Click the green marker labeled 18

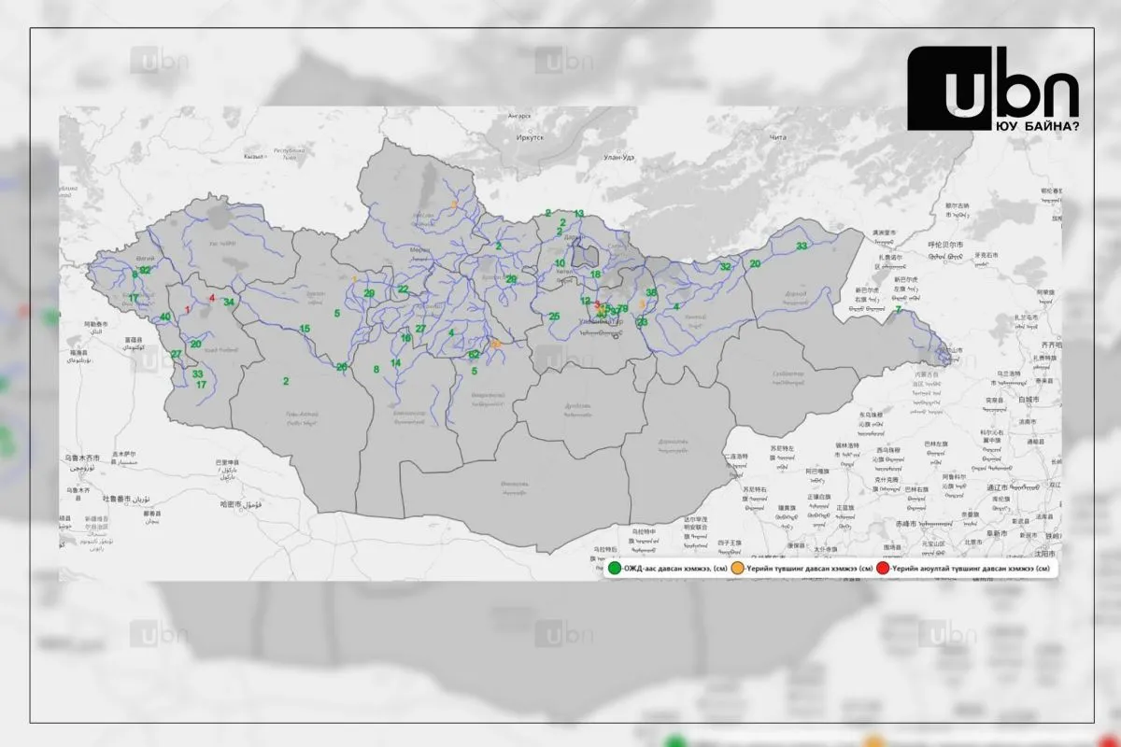pyautogui.click(x=595, y=275)
